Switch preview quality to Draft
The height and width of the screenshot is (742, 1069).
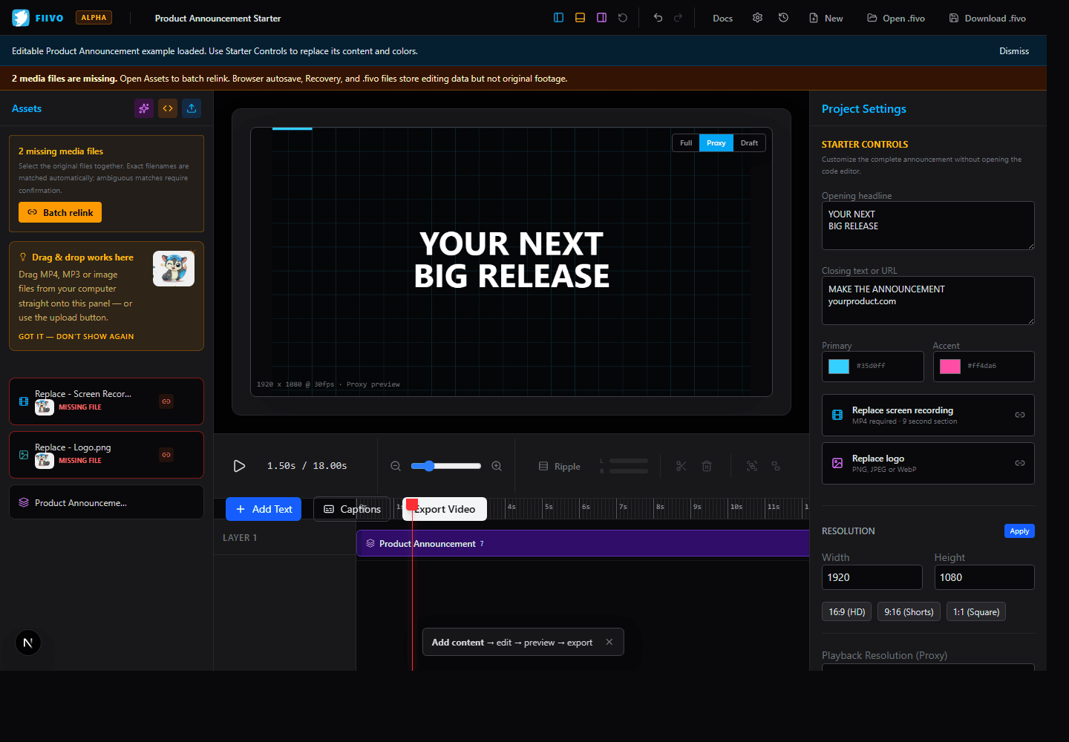coord(749,143)
